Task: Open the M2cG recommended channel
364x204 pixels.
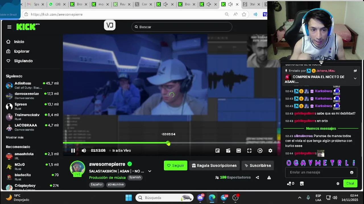Action: tap(32, 166)
